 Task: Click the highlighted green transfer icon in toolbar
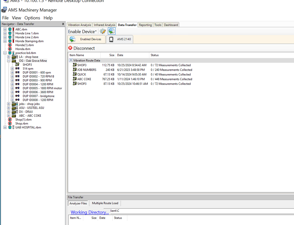pos(112,31)
